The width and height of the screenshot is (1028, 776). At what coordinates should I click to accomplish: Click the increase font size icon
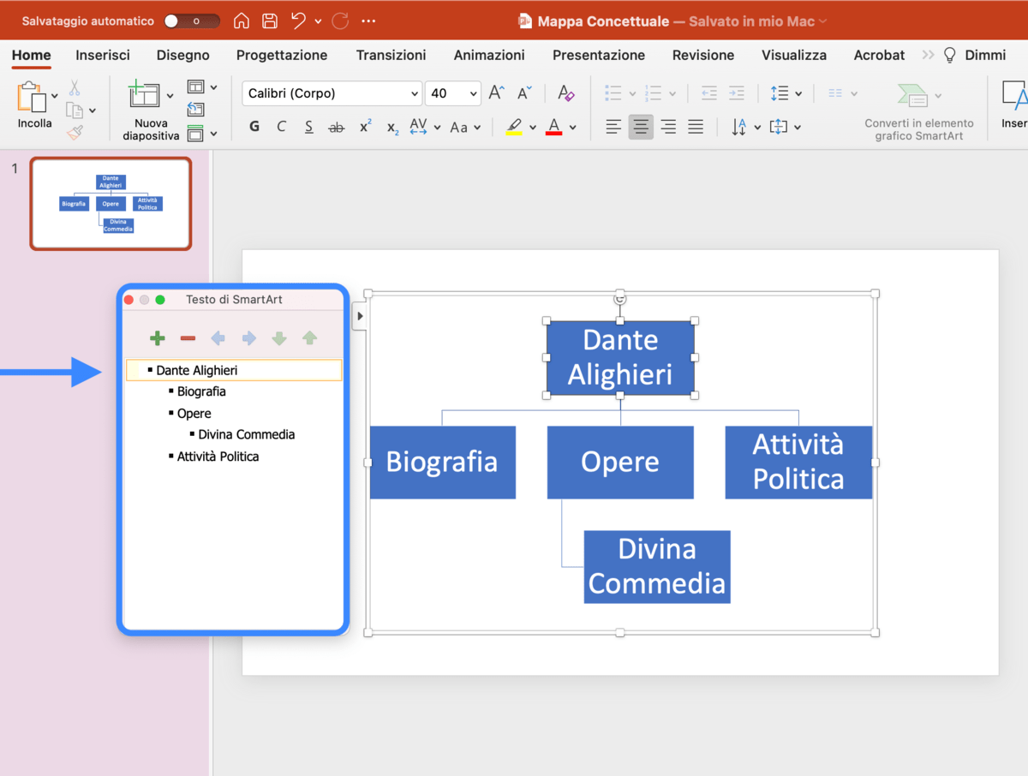(x=496, y=93)
